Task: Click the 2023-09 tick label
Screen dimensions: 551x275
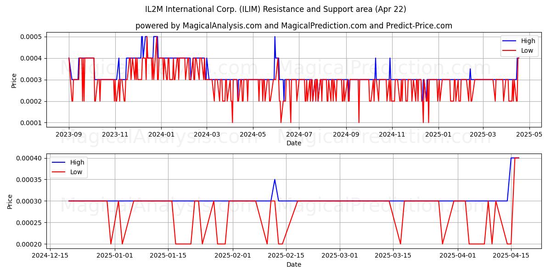Action: (69, 134)
